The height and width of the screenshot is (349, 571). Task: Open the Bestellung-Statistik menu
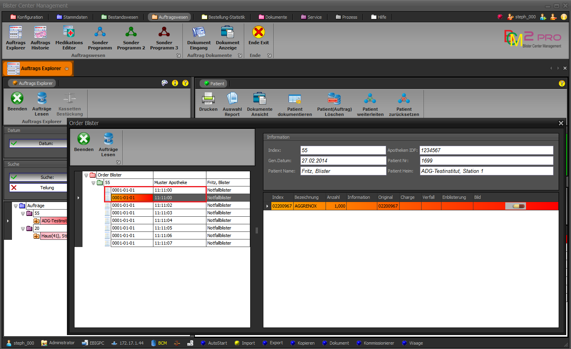(x=223, y=17)
